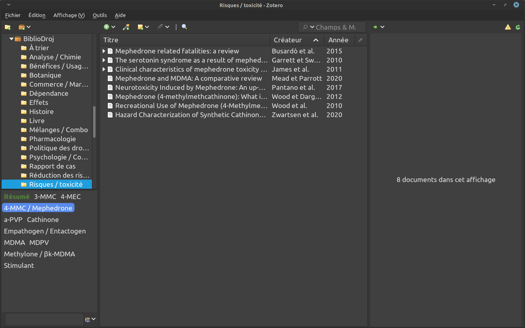Open the New Library icon menu

point(24,27)
